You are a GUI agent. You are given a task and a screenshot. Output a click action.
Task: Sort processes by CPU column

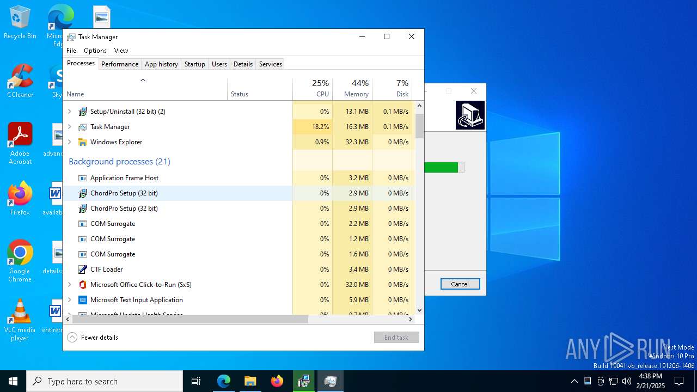(313, 89)
